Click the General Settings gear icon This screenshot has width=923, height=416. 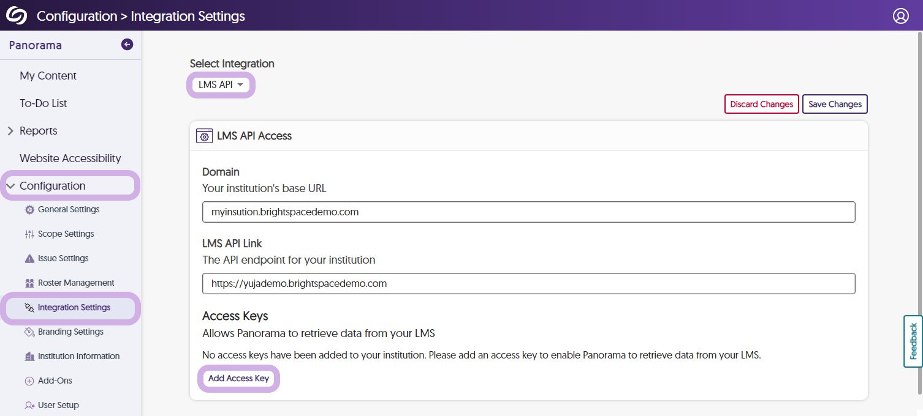[29, 210]
